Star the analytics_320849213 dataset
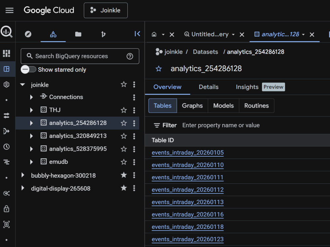Viewport: 330px width, 247px height. (x=124, y=136)
